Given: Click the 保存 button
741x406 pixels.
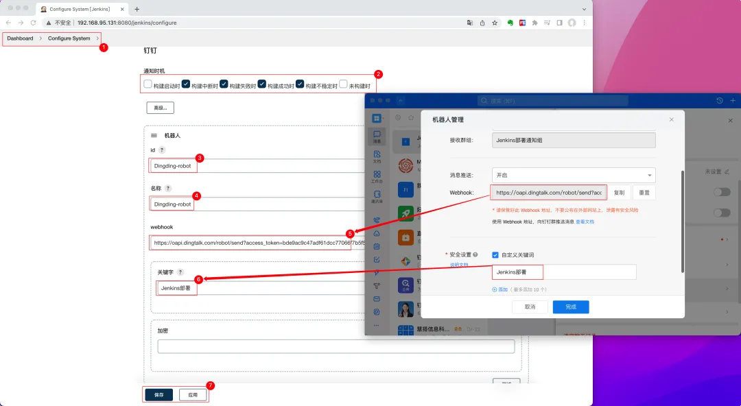Looking at the screenshot, I should coord(158,394).
